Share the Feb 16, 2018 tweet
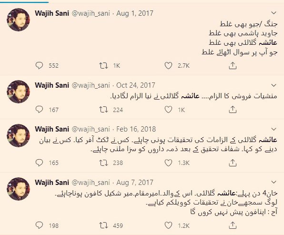 tap(233, 163)
